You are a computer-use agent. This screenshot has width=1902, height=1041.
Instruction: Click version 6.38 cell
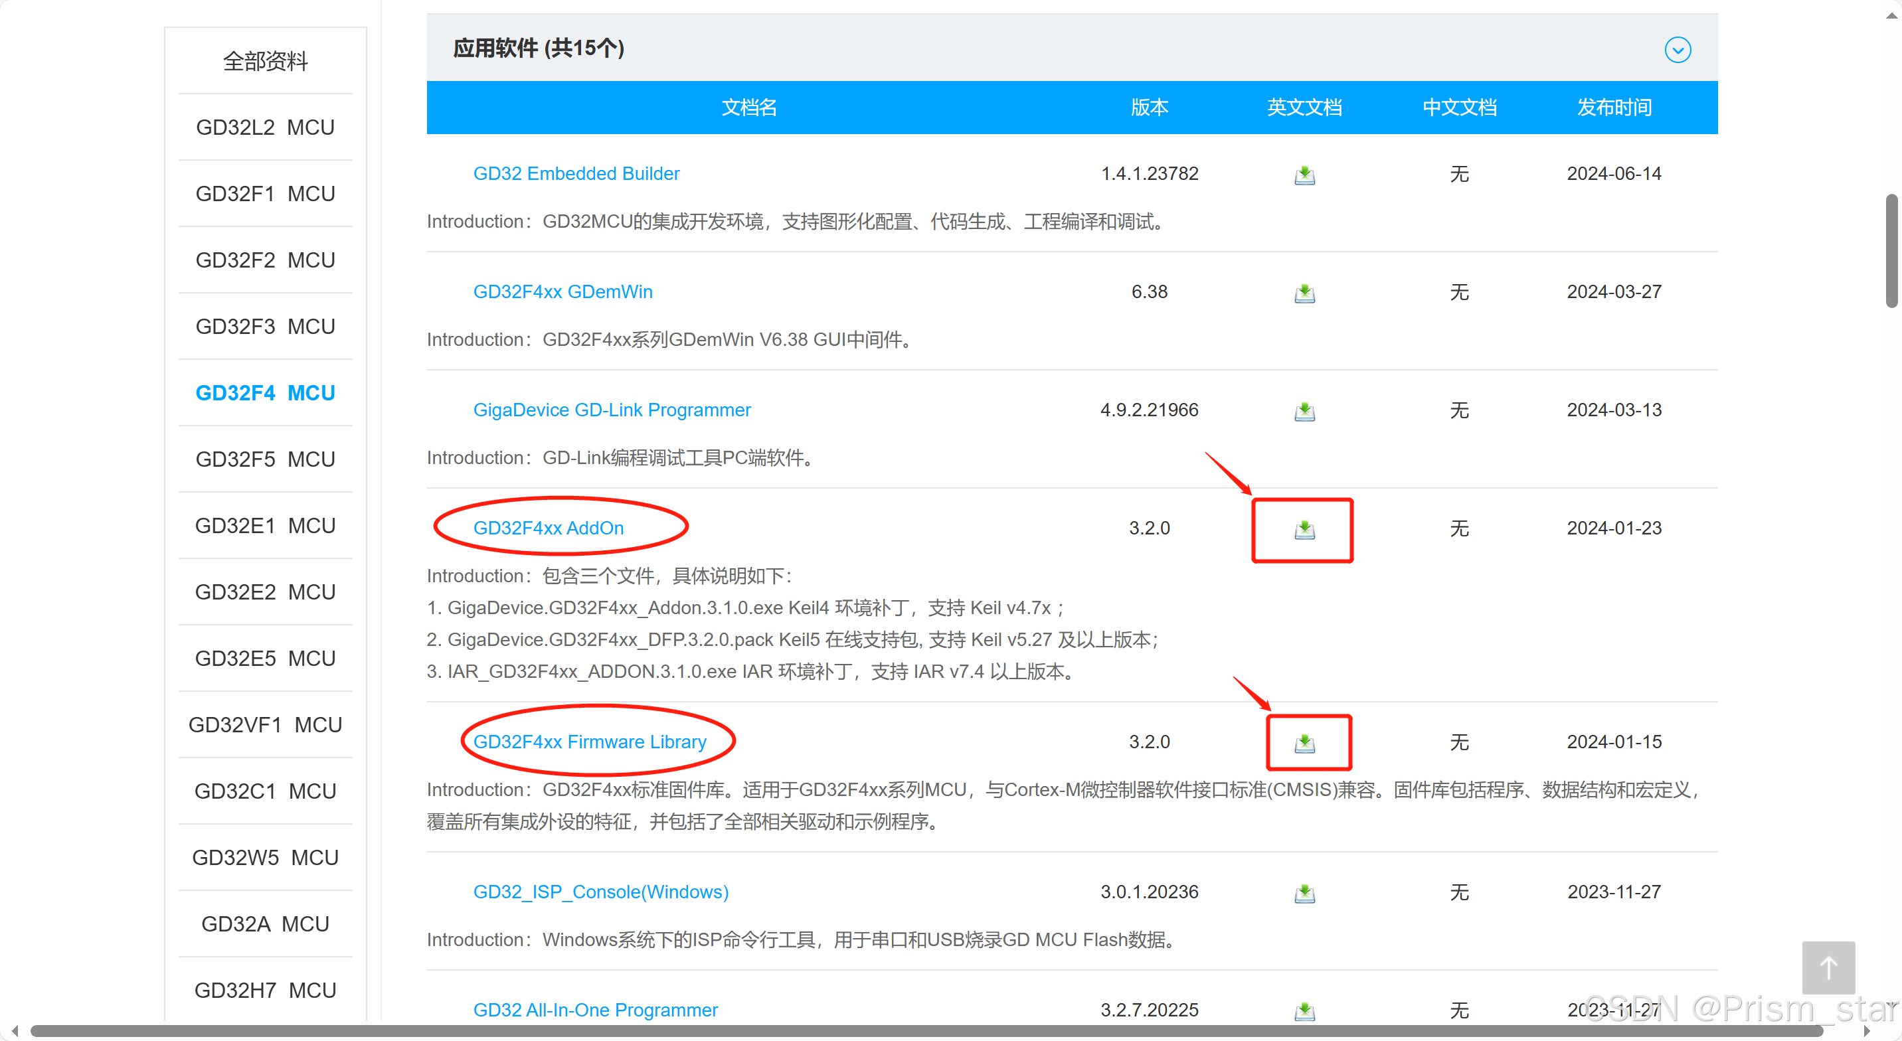click(1150, 291)
